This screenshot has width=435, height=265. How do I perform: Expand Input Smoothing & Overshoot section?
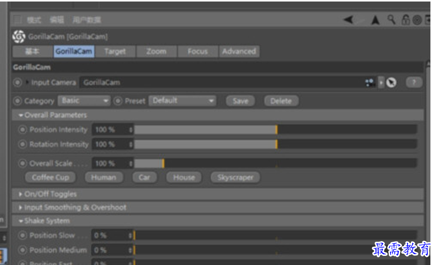(20, 208)
